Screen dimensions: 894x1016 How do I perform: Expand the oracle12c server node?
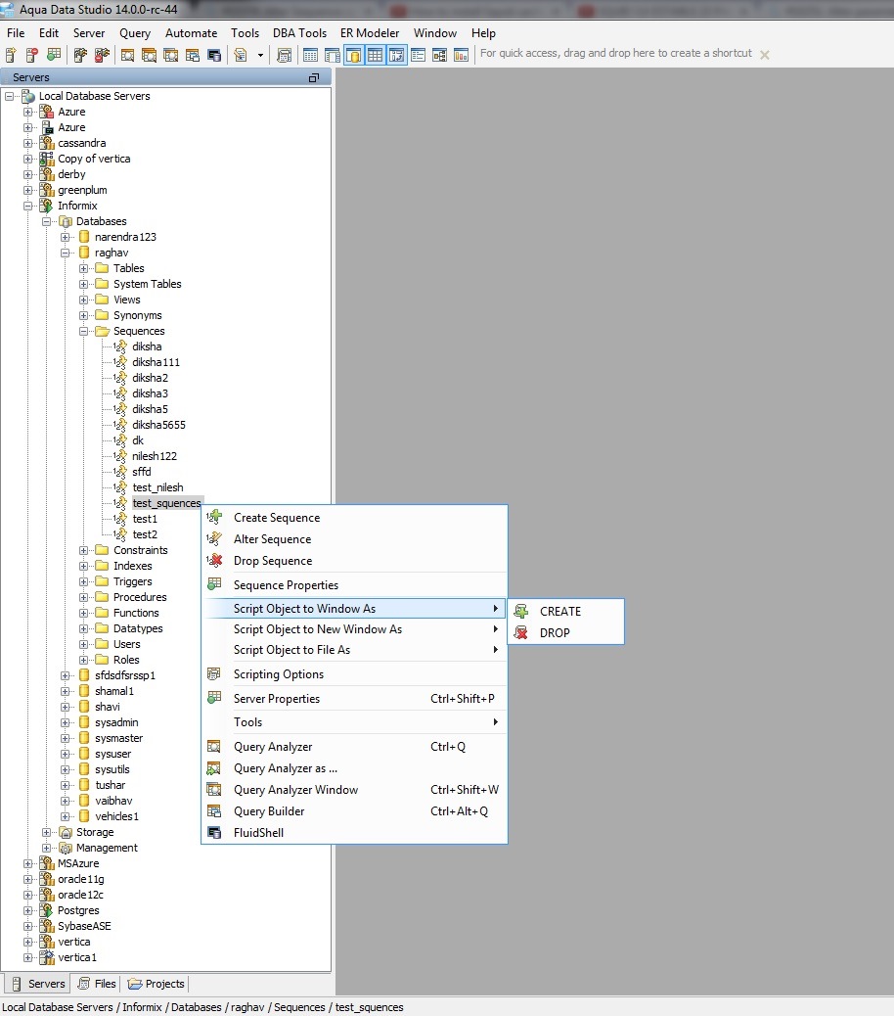click(27, 896)
